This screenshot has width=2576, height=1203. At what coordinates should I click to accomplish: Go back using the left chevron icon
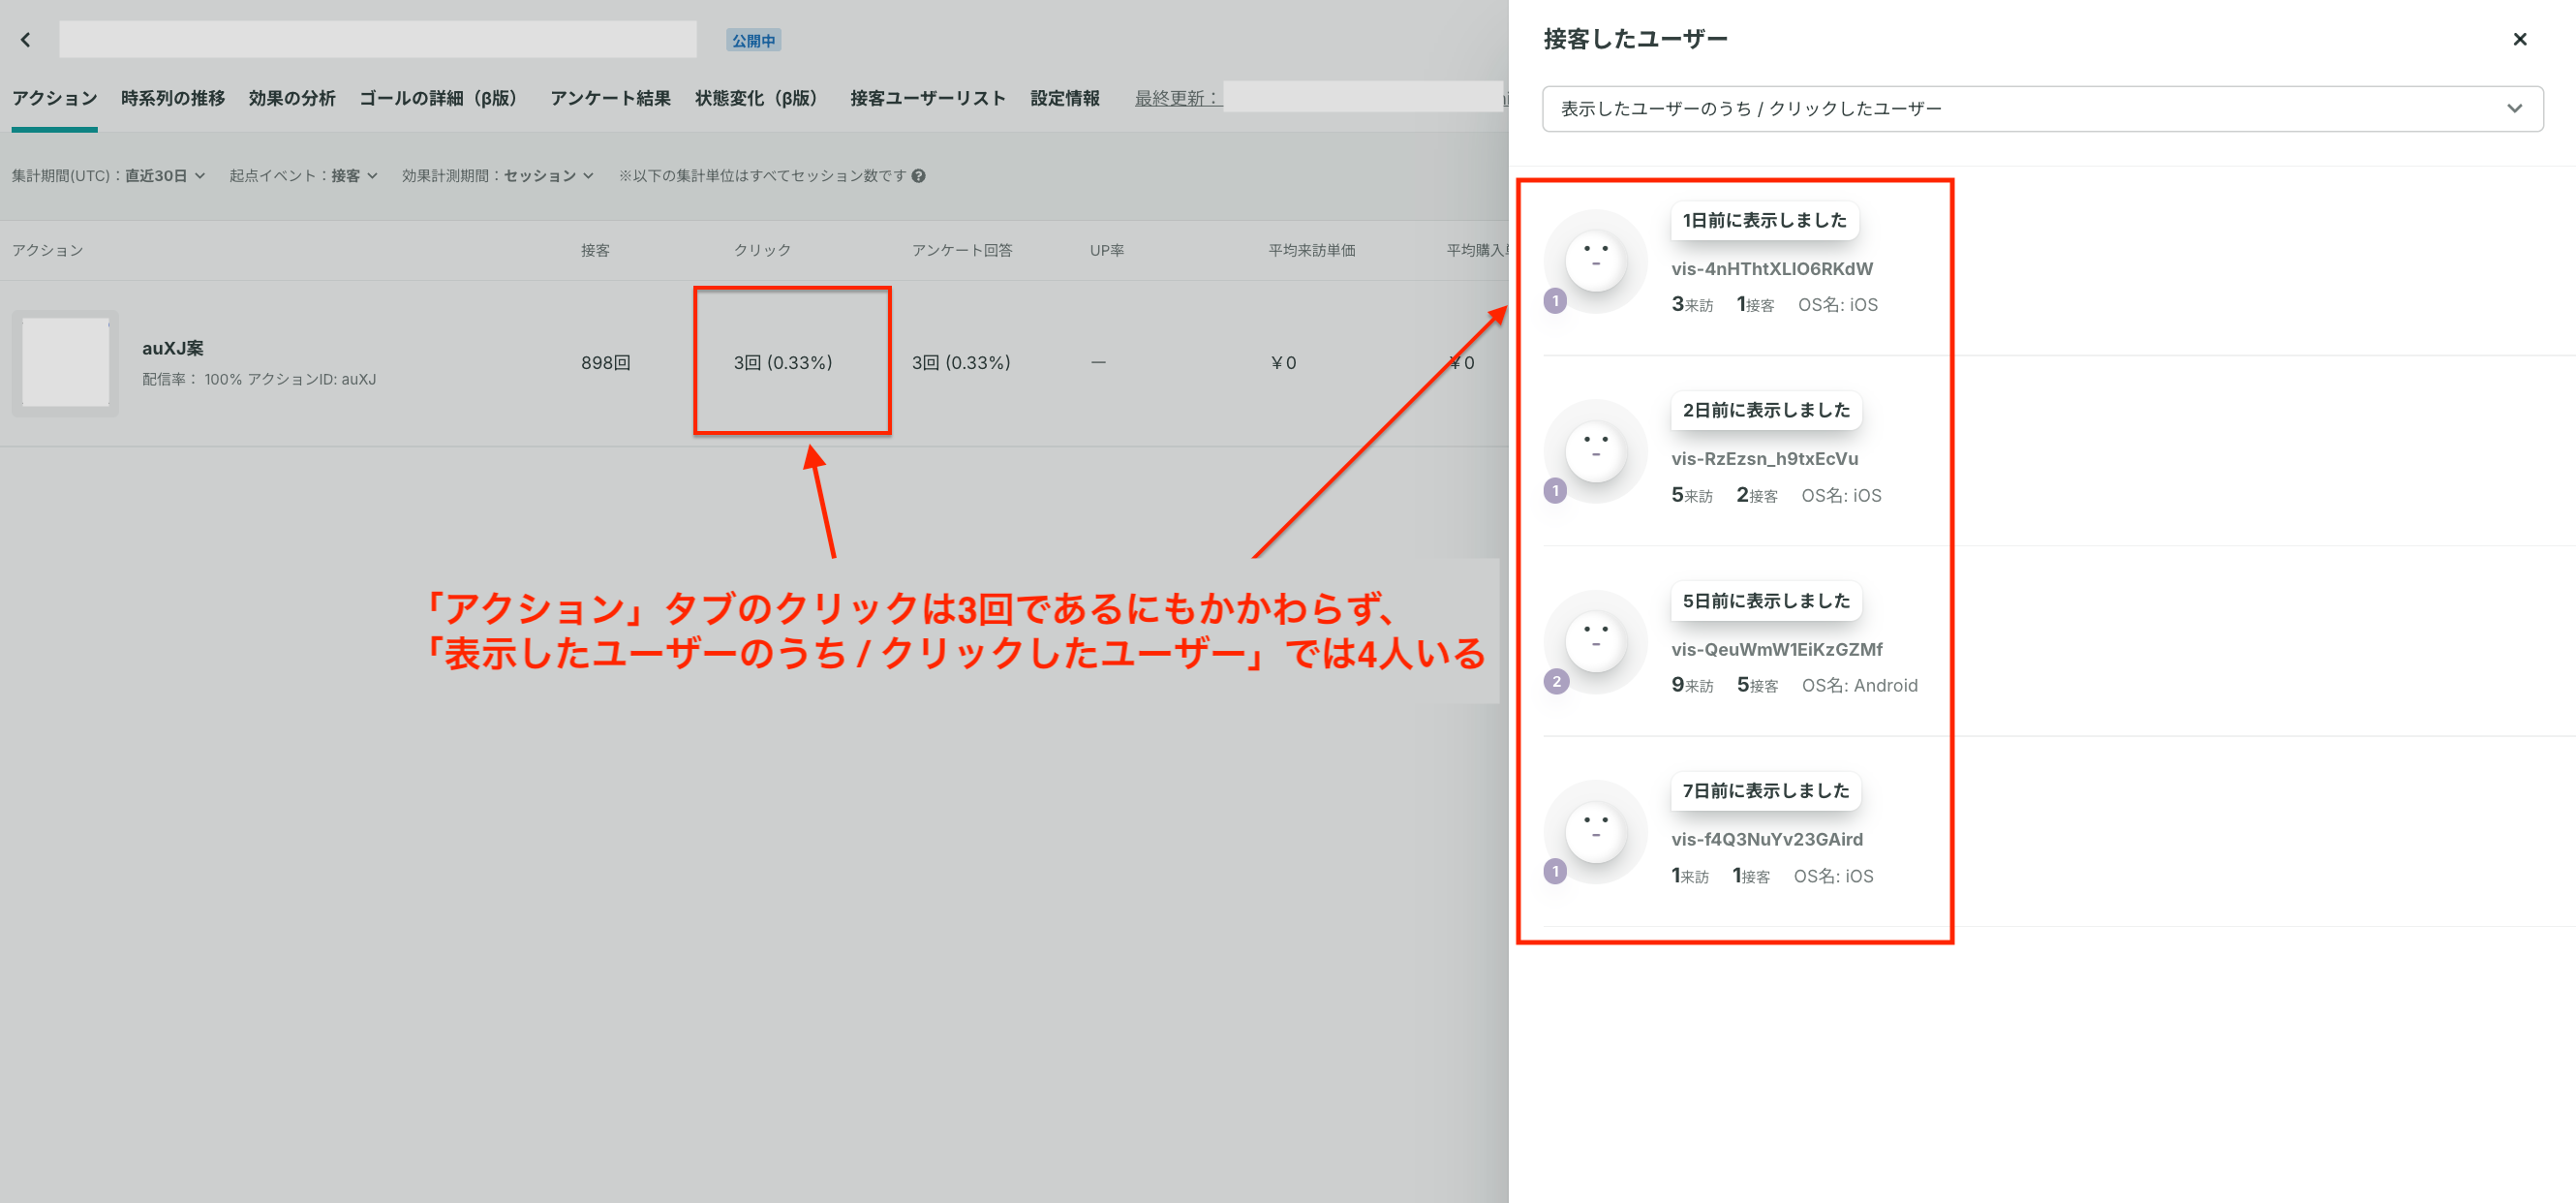(x=26, y=40)
